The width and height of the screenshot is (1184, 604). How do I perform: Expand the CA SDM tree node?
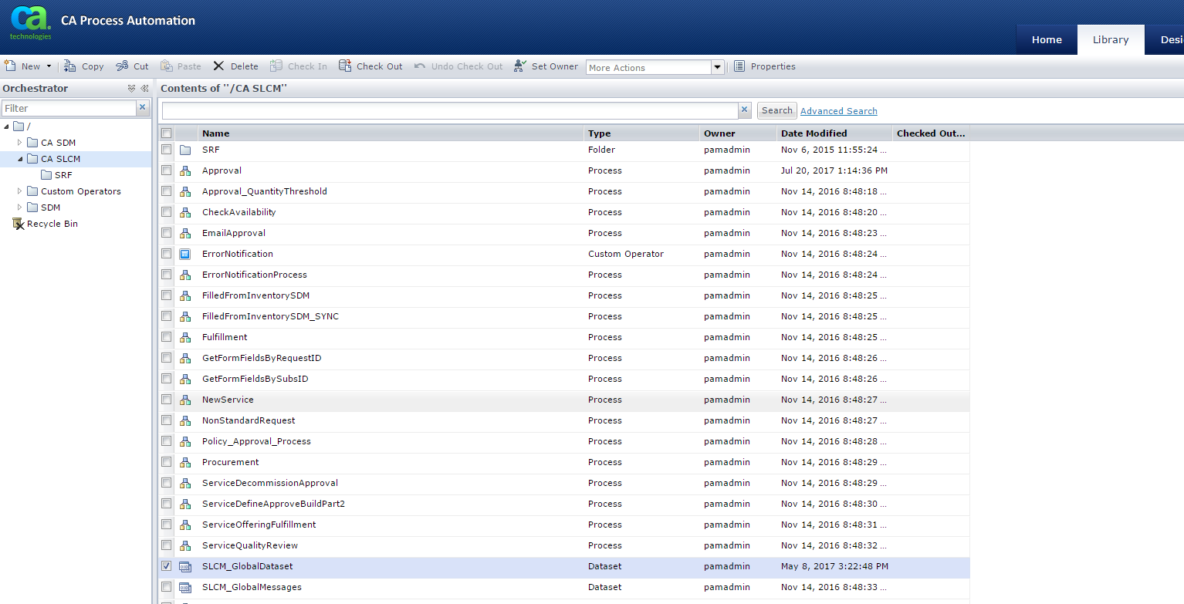coord(20,143)
